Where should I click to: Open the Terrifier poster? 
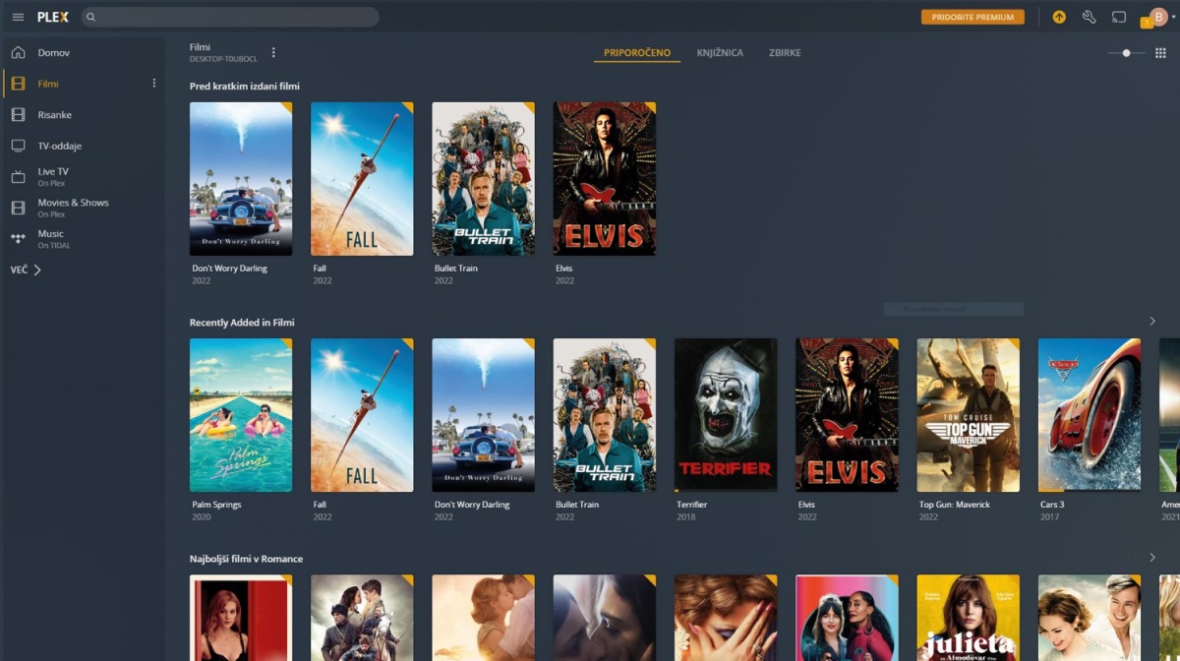click(726, 415)
